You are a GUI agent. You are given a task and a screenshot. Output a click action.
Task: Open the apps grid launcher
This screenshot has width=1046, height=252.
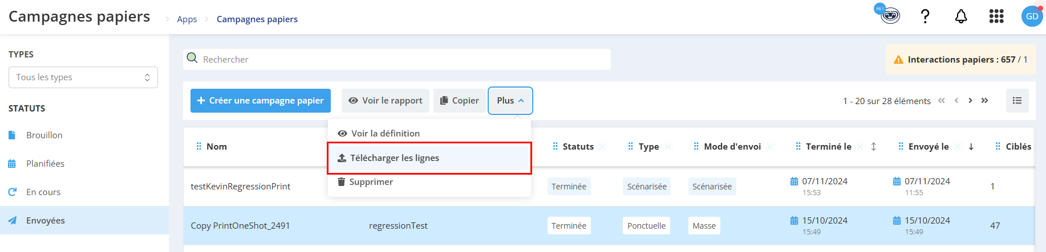tap(996, 16)
